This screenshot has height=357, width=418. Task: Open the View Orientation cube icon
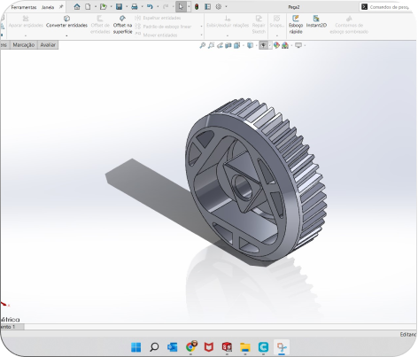[236, 45]
